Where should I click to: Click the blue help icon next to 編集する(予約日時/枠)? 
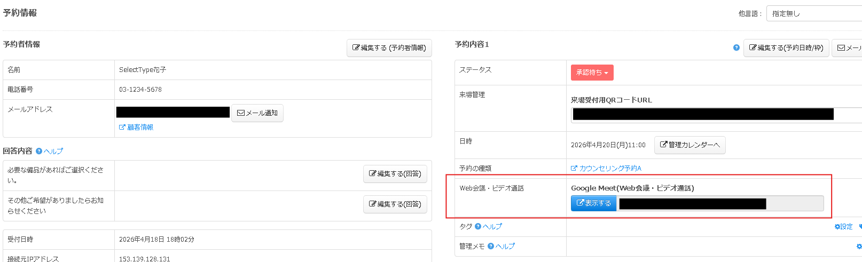[736, 47]
